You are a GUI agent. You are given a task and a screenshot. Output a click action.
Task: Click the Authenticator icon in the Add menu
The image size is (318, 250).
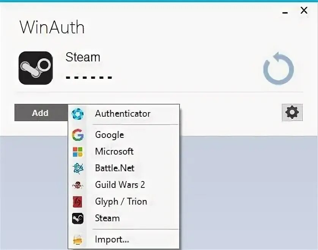click(78, 113)
